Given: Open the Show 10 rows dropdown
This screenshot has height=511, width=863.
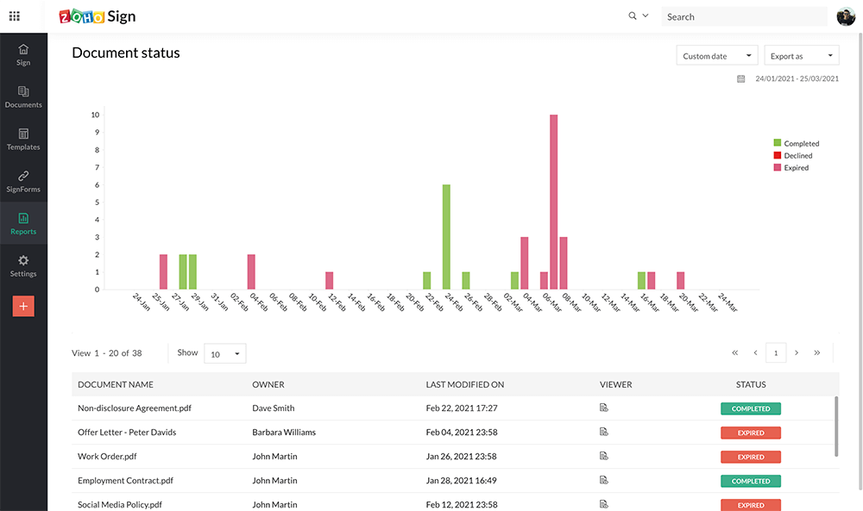Looking at the screenshot, I should (225, 354).
